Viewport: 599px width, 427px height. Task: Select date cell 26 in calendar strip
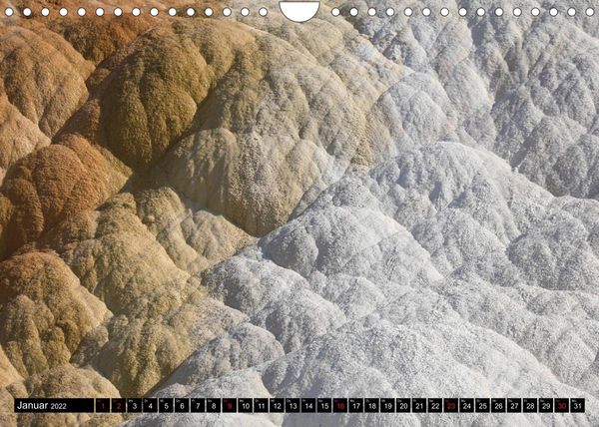click(x=499, y=406)
